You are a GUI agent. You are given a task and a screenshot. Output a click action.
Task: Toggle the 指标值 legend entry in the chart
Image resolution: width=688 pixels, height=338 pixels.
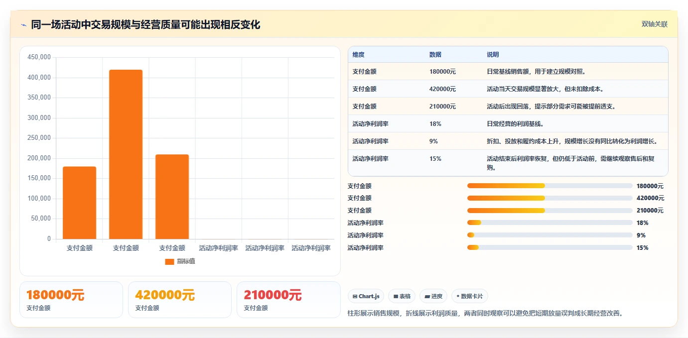point(180,261)
